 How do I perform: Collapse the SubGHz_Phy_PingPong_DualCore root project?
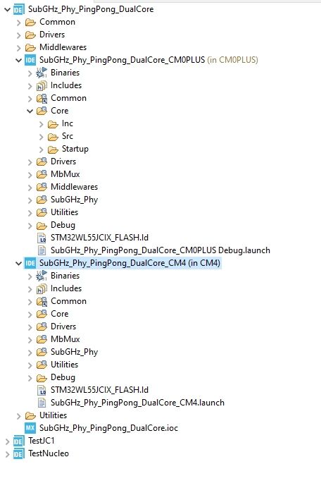pyautogui.click(x=7, y=10)
